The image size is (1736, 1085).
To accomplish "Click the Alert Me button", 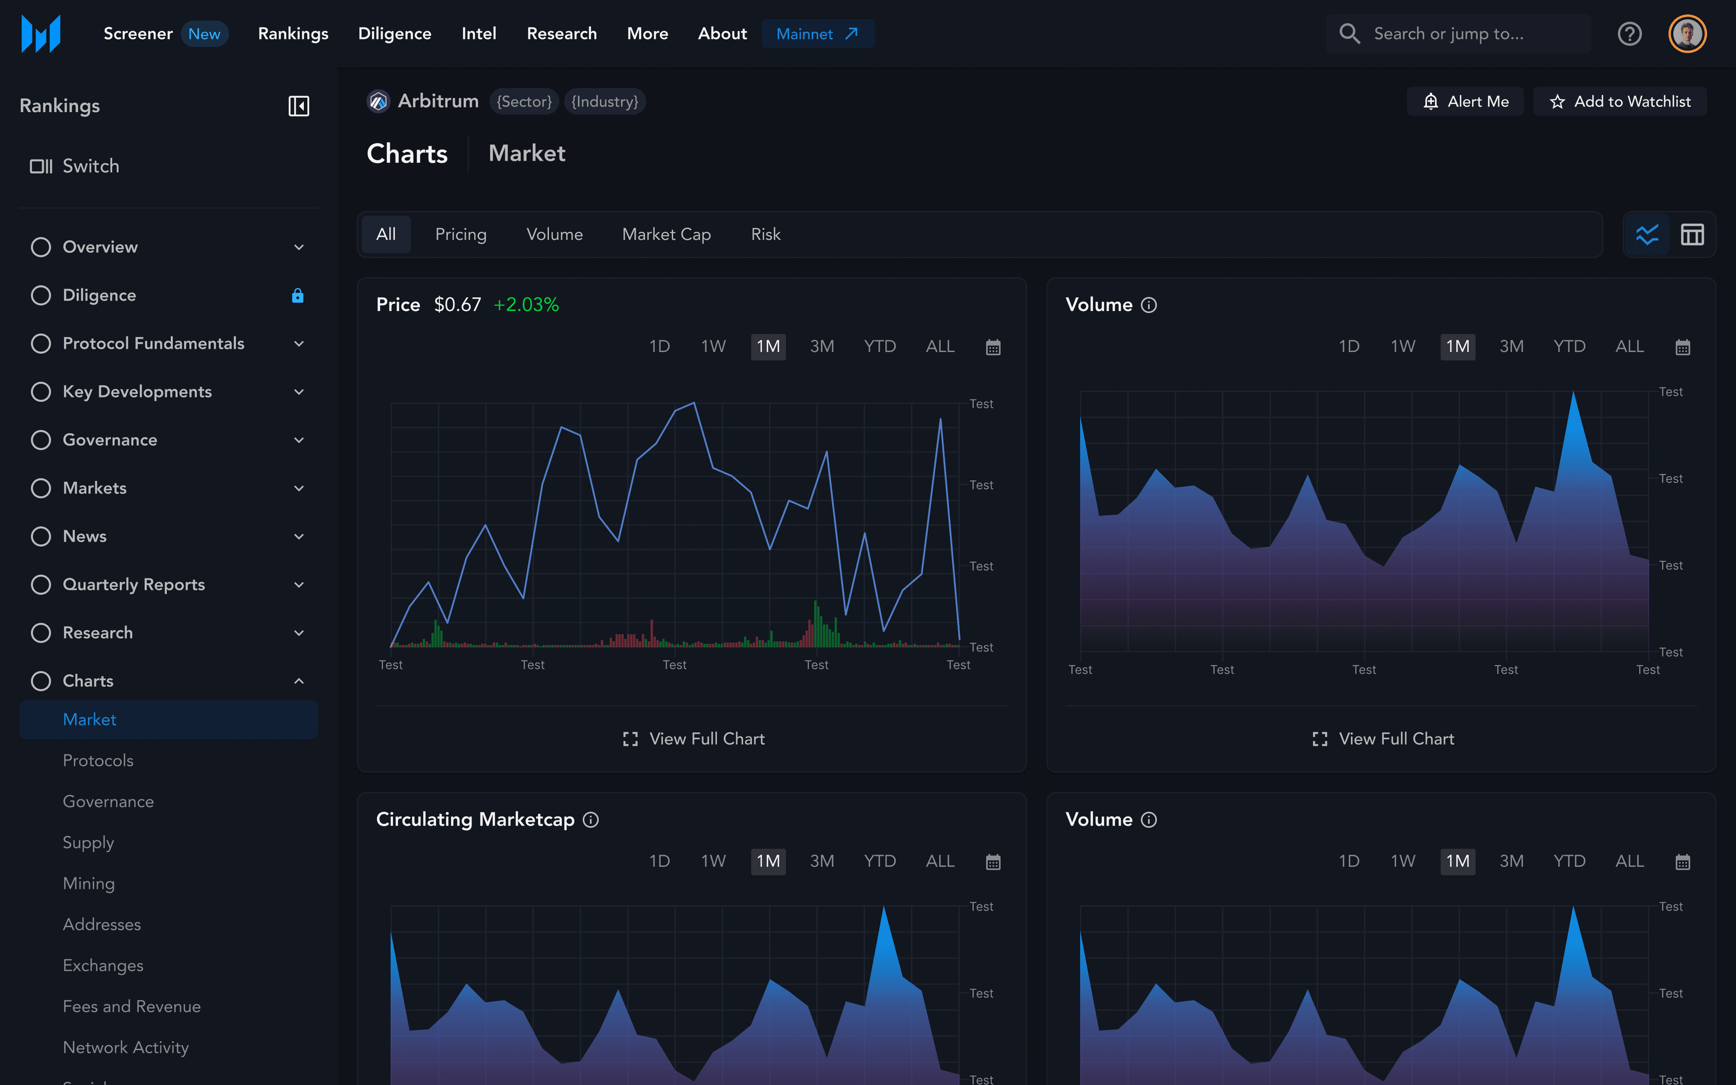I will 1465,102.
